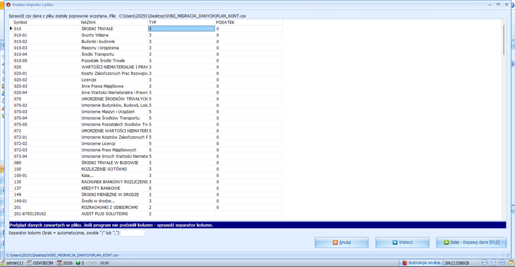Select the cell 'KREDYTY BANKOWE'
This screenshot has height=267, width=515.
[114, 188]
